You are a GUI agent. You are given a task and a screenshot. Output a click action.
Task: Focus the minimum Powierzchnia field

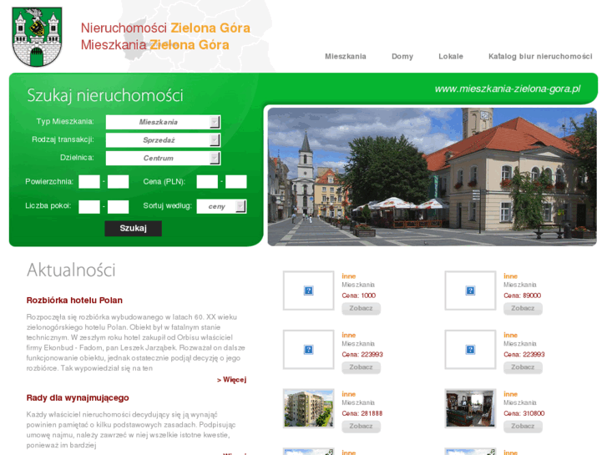[89, 182]
